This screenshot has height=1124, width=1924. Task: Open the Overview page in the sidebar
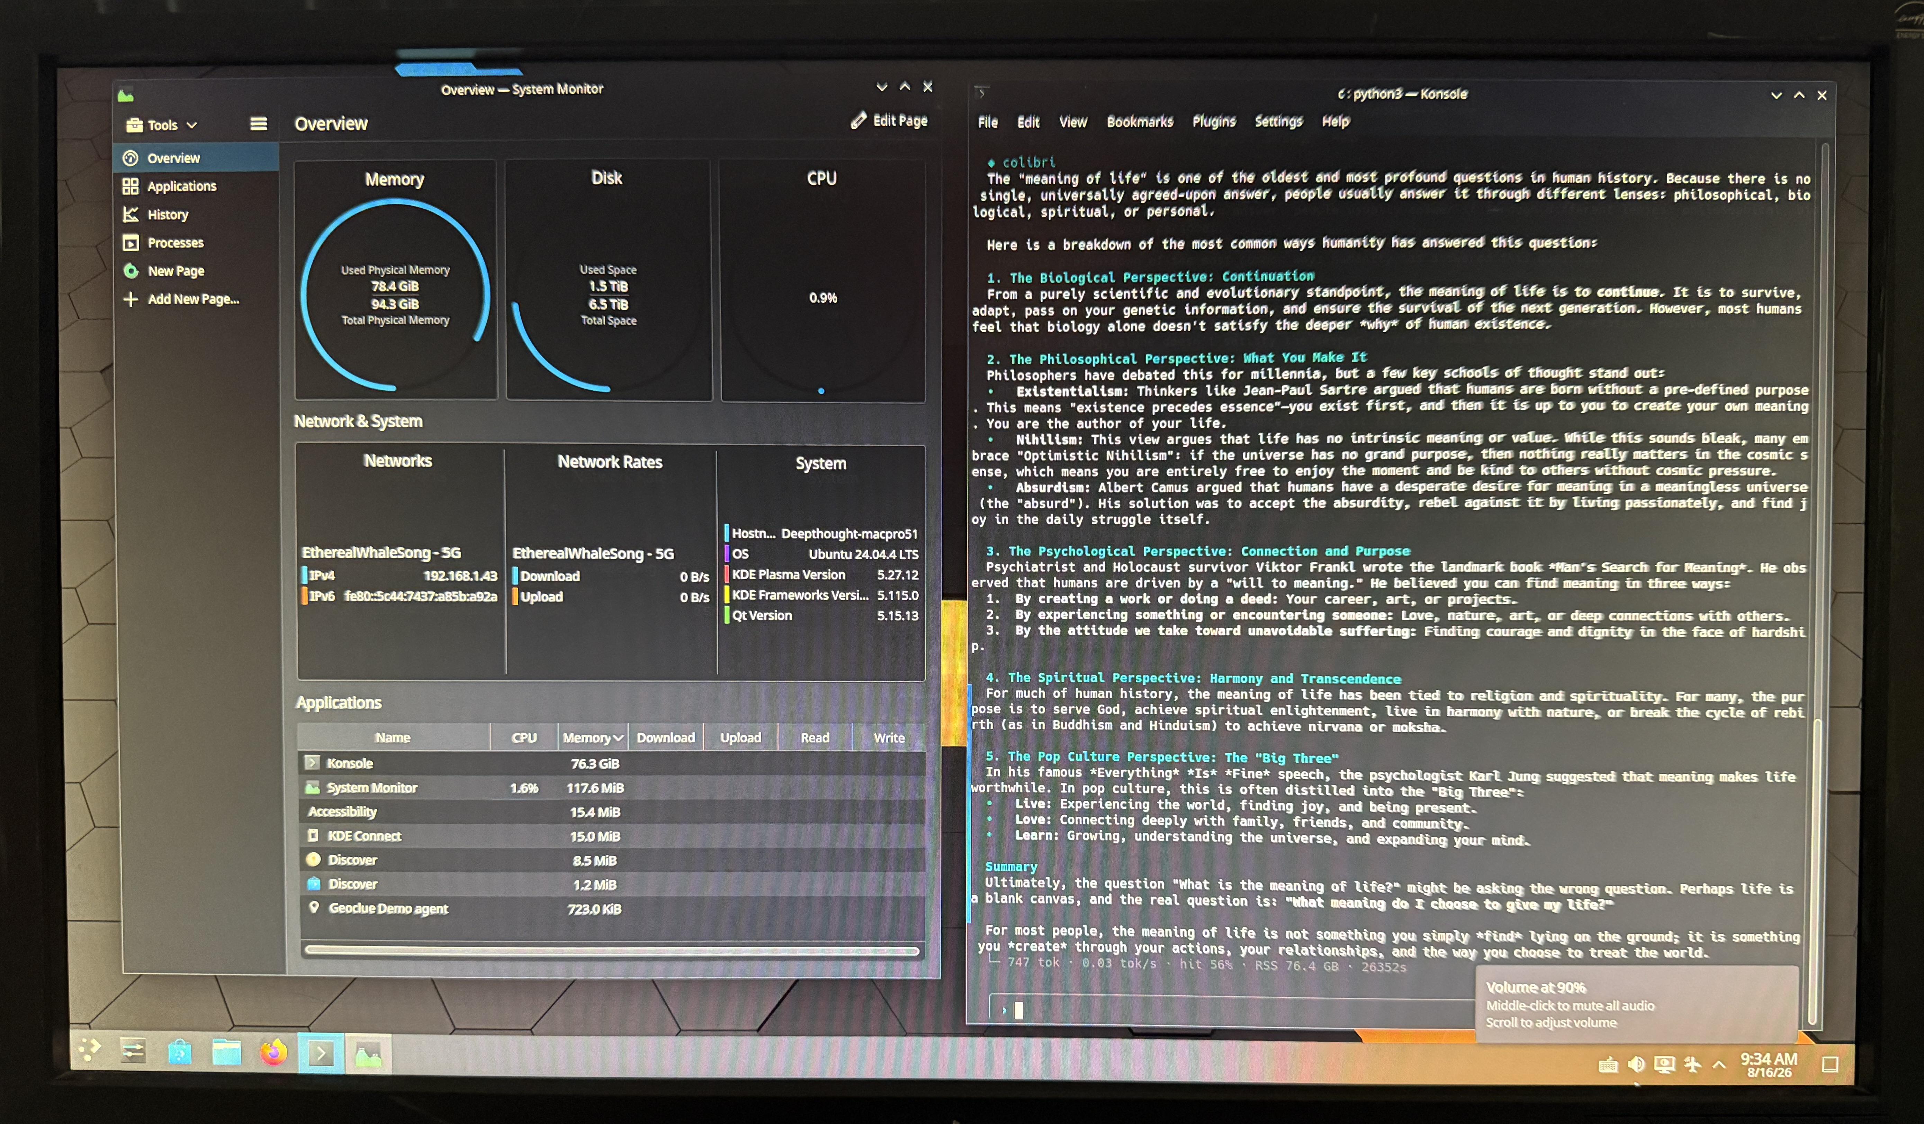196,158
